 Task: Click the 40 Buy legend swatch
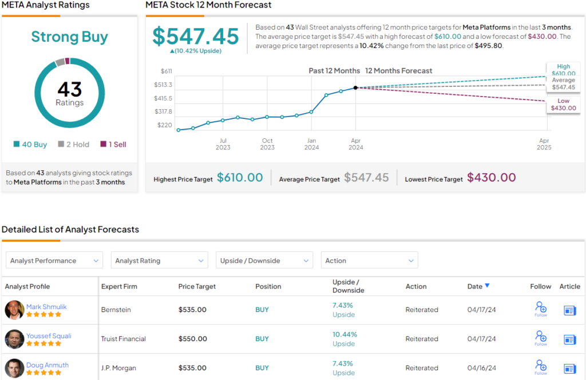(x=17, y=144)
